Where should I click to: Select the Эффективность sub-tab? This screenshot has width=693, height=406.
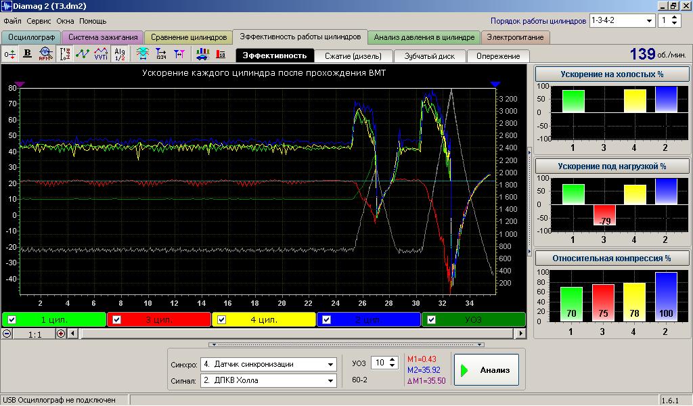coord(275,55)
